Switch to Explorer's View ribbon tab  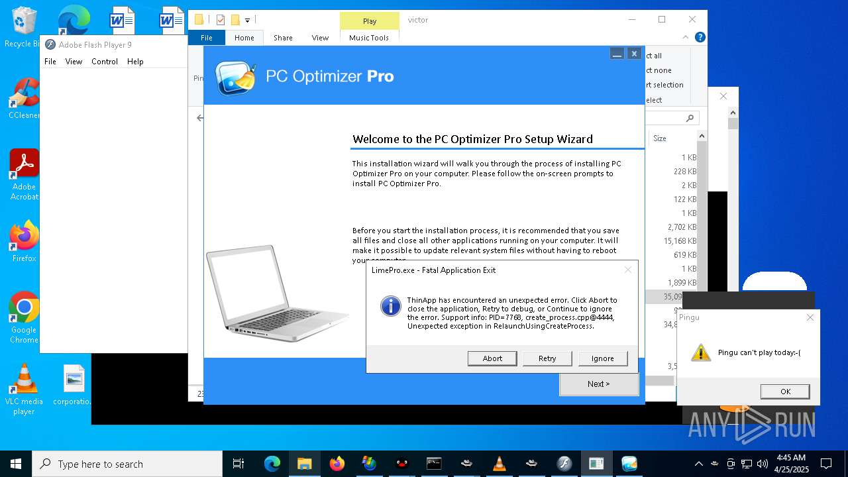point(320,38)
